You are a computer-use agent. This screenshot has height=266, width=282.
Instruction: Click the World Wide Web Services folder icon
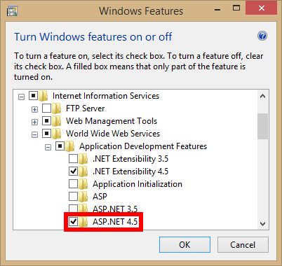click(x=57, y=134)
